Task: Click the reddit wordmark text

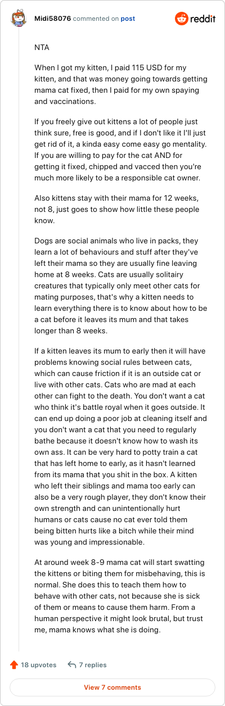Action: pos(203,19)
